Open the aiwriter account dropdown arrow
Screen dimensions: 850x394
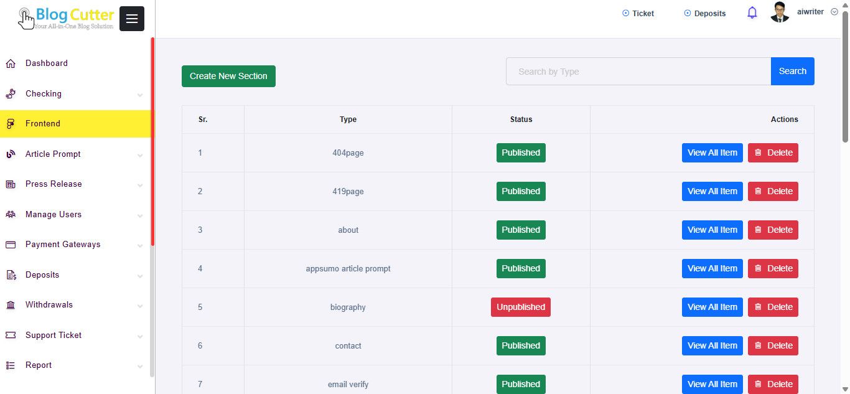point(834,12)
